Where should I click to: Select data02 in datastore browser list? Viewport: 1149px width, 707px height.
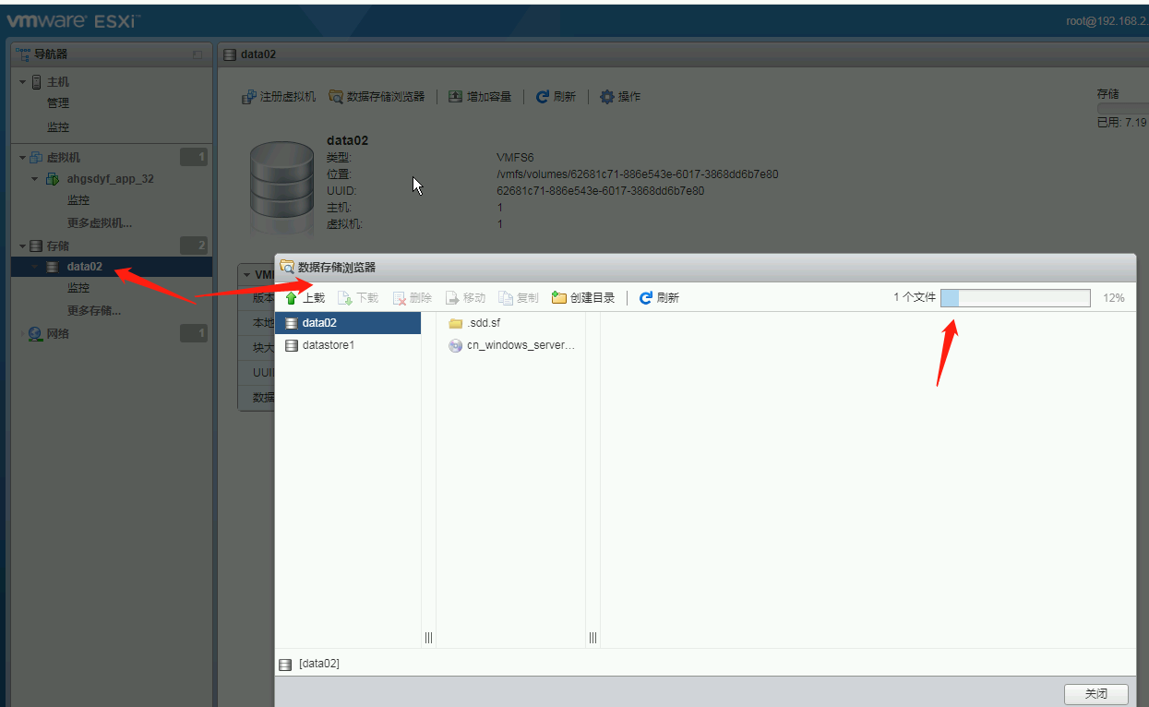348,323
